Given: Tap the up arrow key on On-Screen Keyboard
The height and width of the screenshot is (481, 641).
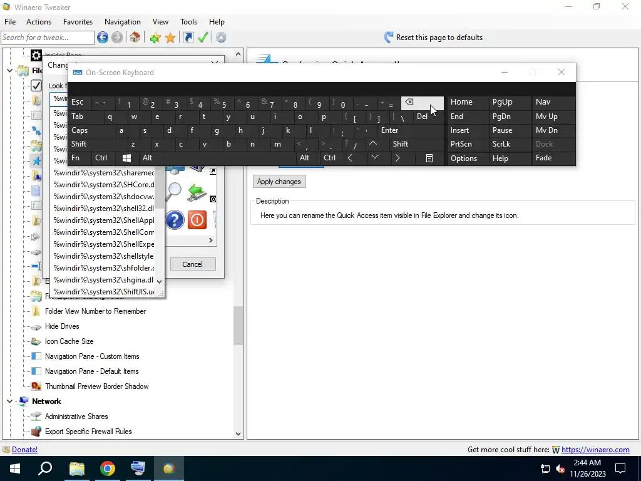Looking at the screenshot, I should [x=373, y=144].
